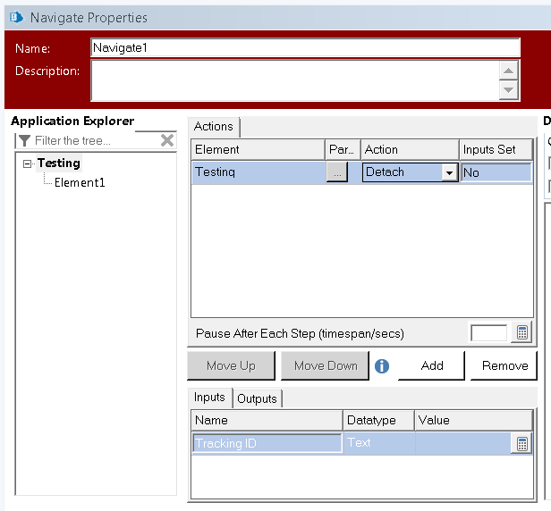
Task: Click the Blue Prism icon in title bar
Action: click(15, 17)
